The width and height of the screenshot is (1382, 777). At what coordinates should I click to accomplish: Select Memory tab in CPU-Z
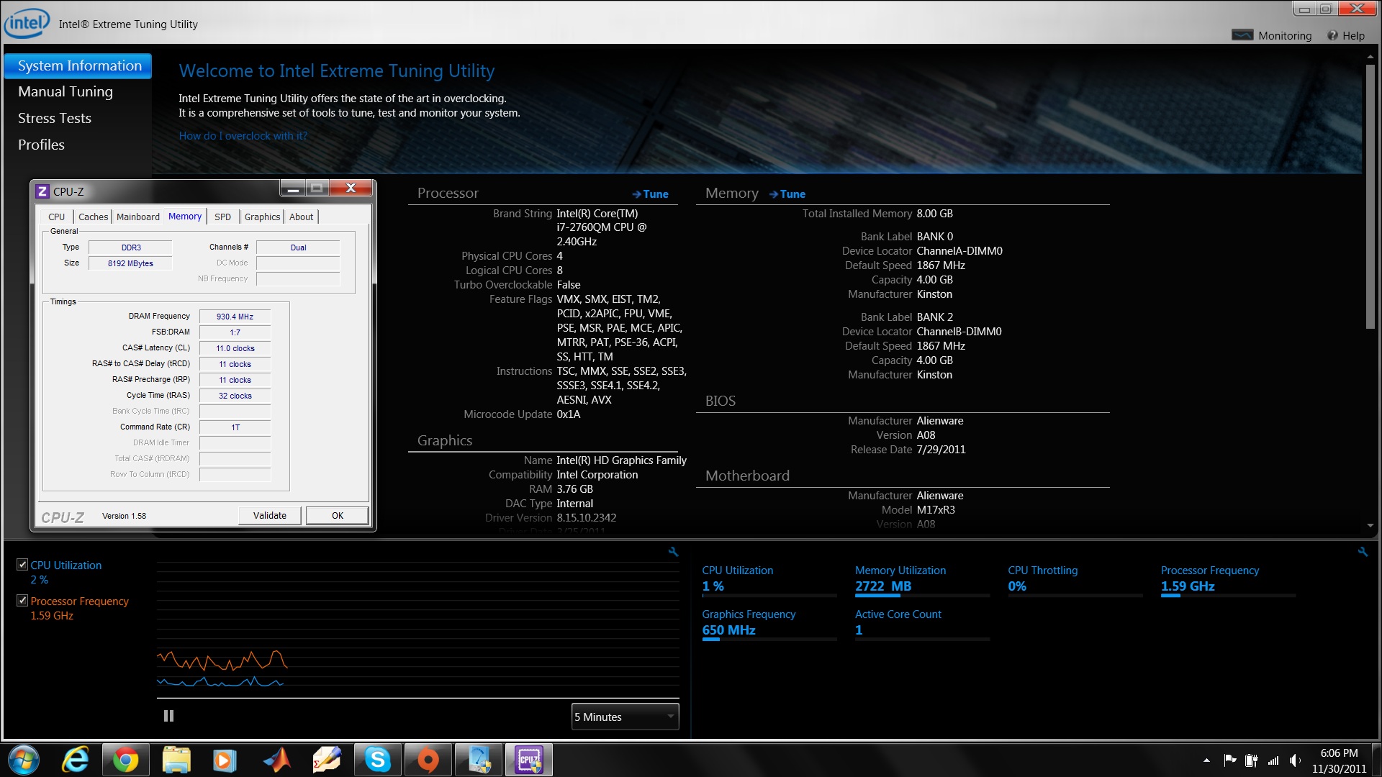point(185,216)
